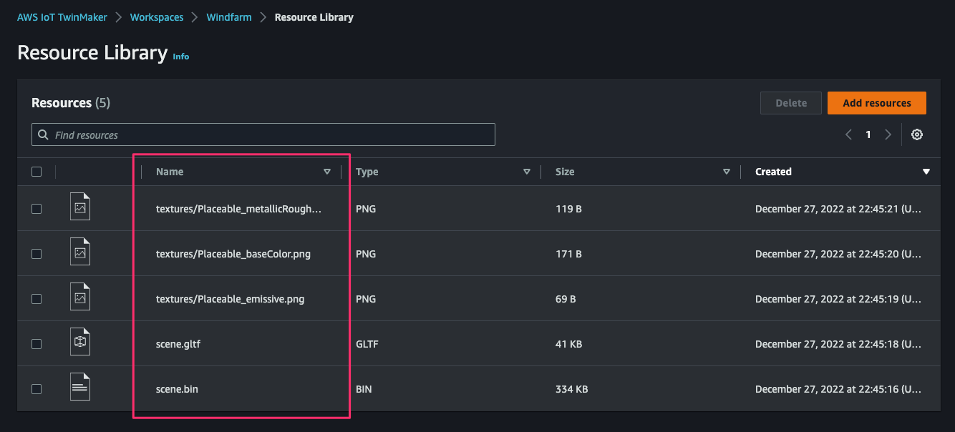Click Add resources button
The width and height of the screenshot is (955, 432).
pos(877,103)
